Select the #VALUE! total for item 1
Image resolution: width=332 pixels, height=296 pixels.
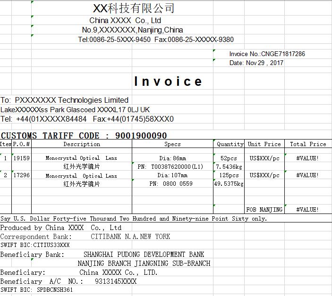click(307, 158)
